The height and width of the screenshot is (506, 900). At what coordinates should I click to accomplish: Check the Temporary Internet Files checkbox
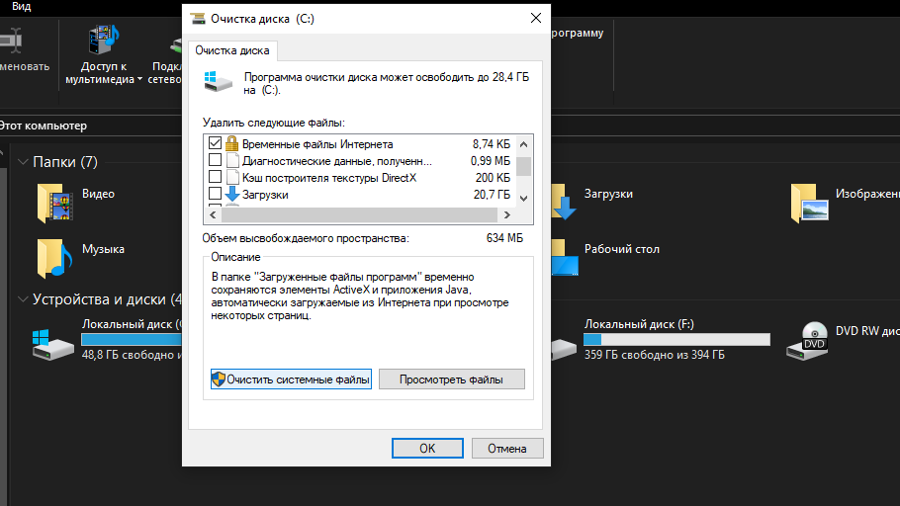point(216,143)
